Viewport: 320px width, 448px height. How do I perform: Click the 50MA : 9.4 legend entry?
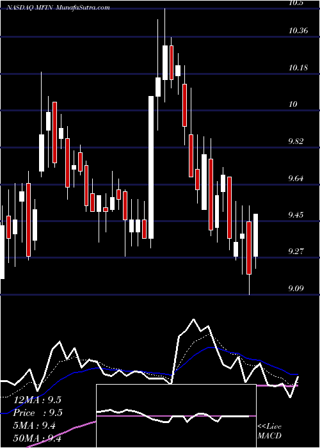37,438
